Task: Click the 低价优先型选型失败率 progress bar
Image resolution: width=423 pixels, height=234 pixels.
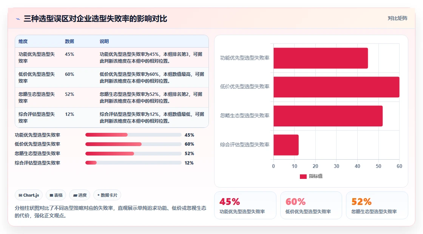Action: coord(133,144)
